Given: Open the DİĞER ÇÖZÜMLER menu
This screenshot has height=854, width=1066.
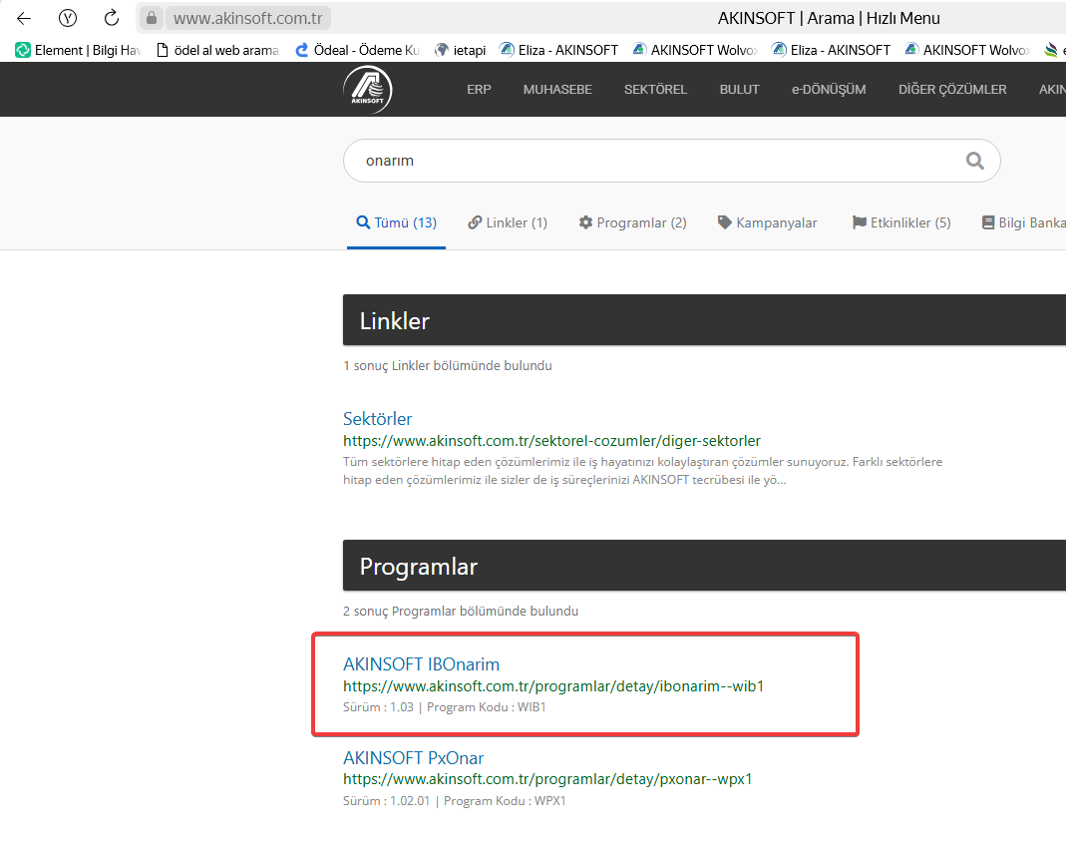Looking at the screenshot, I should coord(952,90).
